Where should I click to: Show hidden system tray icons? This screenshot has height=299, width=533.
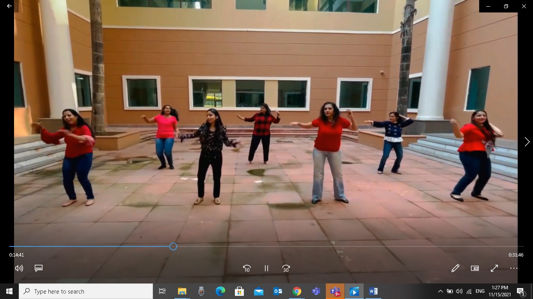[x=441, y=291]
